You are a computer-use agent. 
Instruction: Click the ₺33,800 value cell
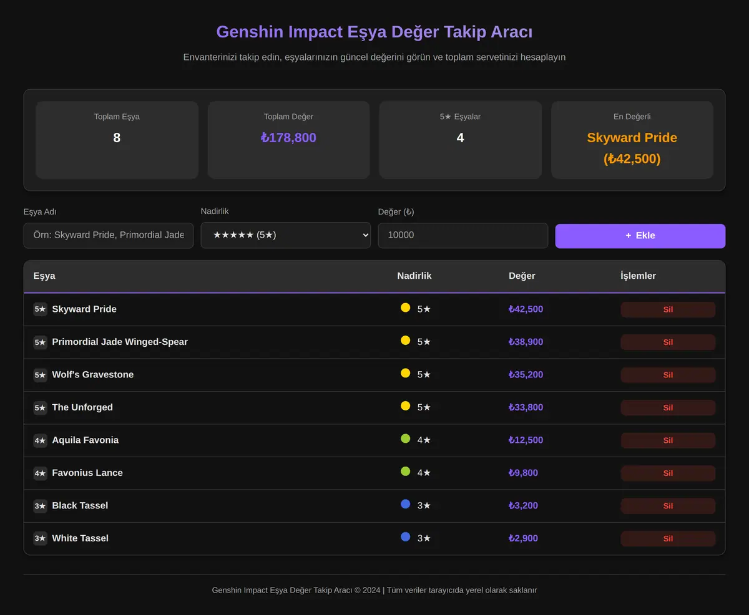coord(526,407)
